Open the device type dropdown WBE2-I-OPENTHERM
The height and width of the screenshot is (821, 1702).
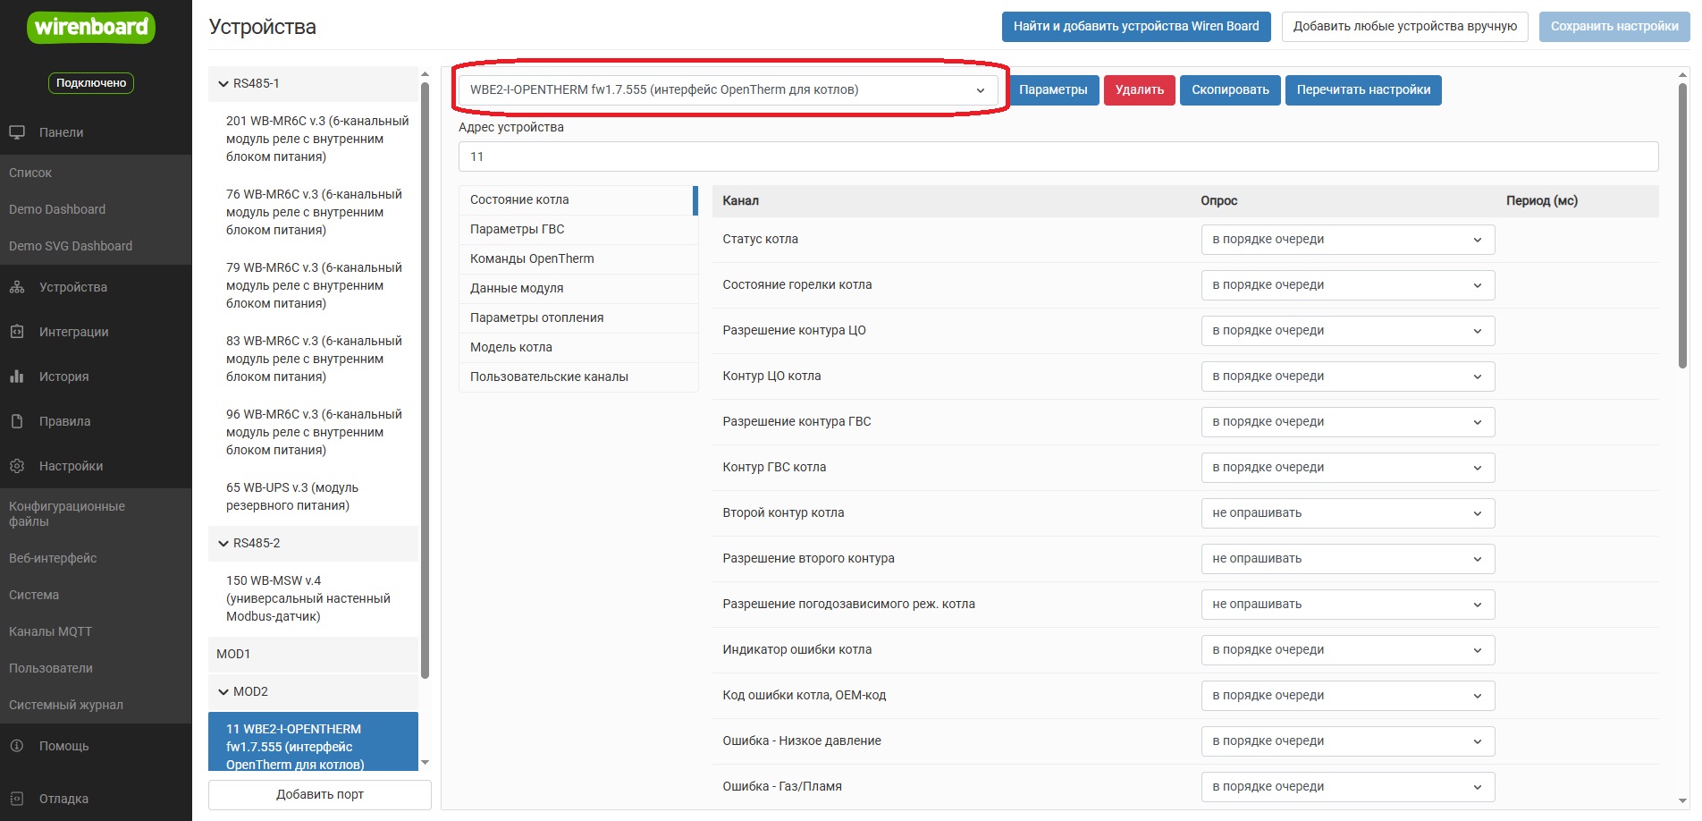[728, 89]
